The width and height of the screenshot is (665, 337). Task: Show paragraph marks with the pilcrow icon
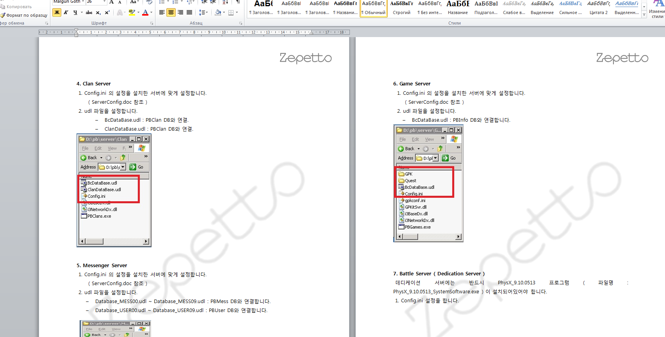tap(237, 2)
